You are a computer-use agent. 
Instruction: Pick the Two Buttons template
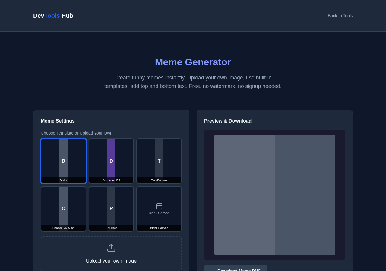point(159,161)
